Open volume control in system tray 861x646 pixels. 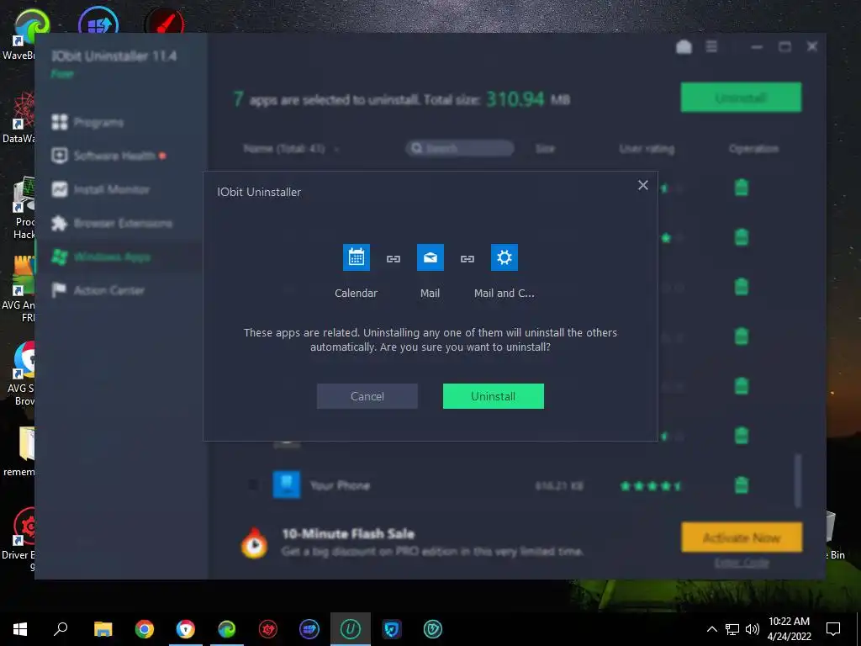(753, 629)
